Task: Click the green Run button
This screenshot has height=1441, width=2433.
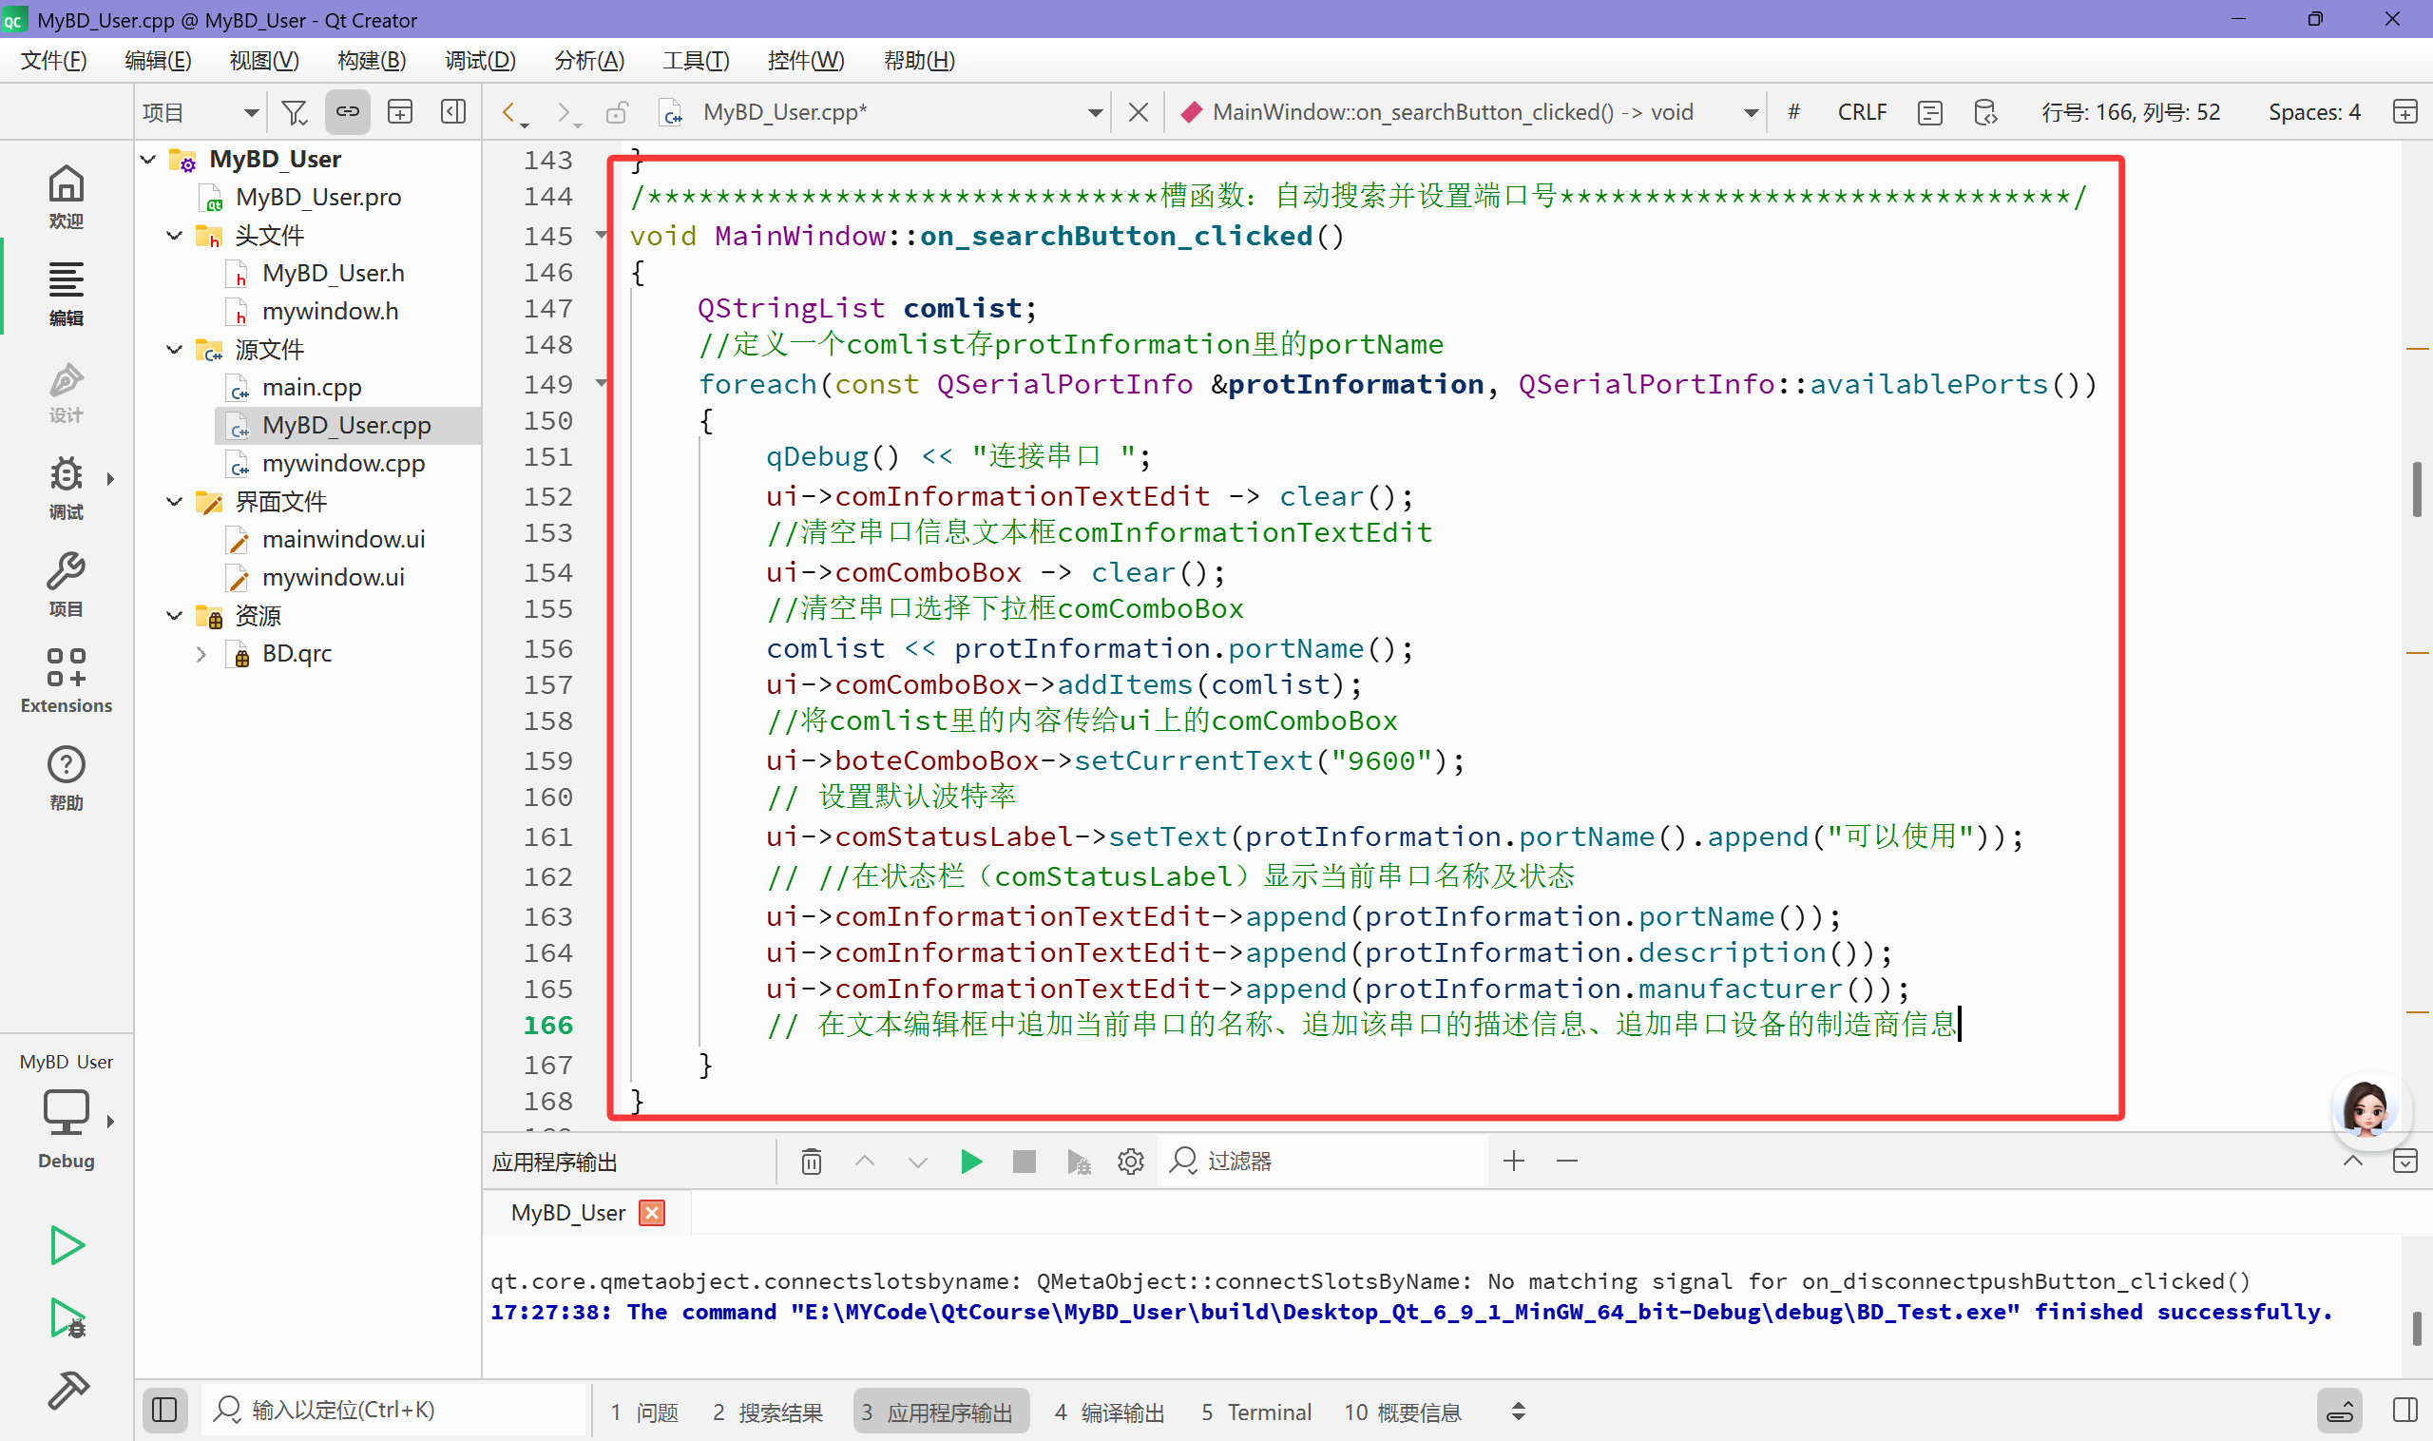Action: click(66, 1245)
